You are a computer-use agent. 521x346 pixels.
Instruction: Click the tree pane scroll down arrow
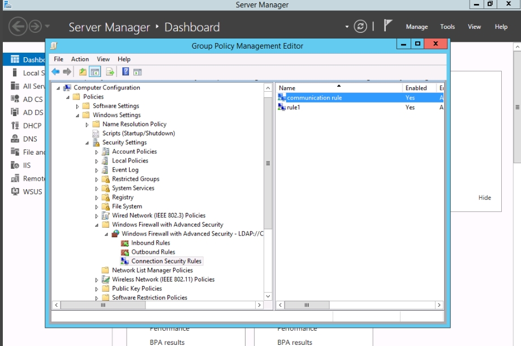[268, 296]
